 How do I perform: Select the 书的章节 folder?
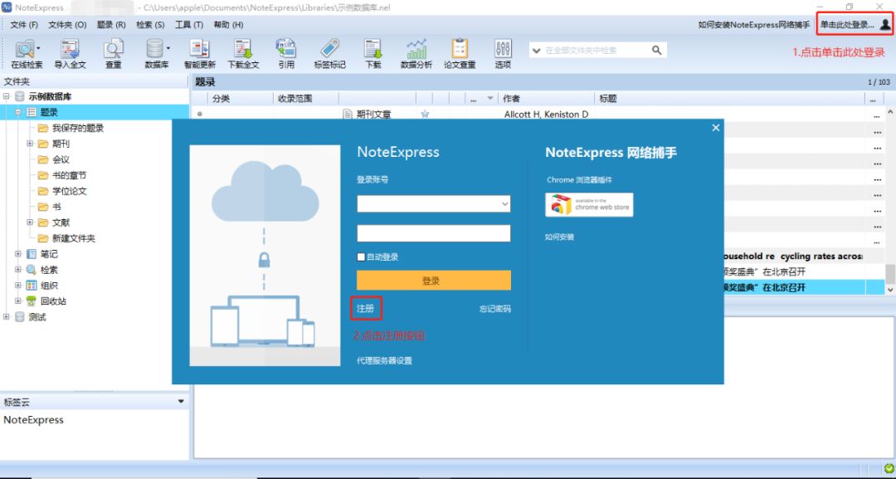[x=70, y=175]
